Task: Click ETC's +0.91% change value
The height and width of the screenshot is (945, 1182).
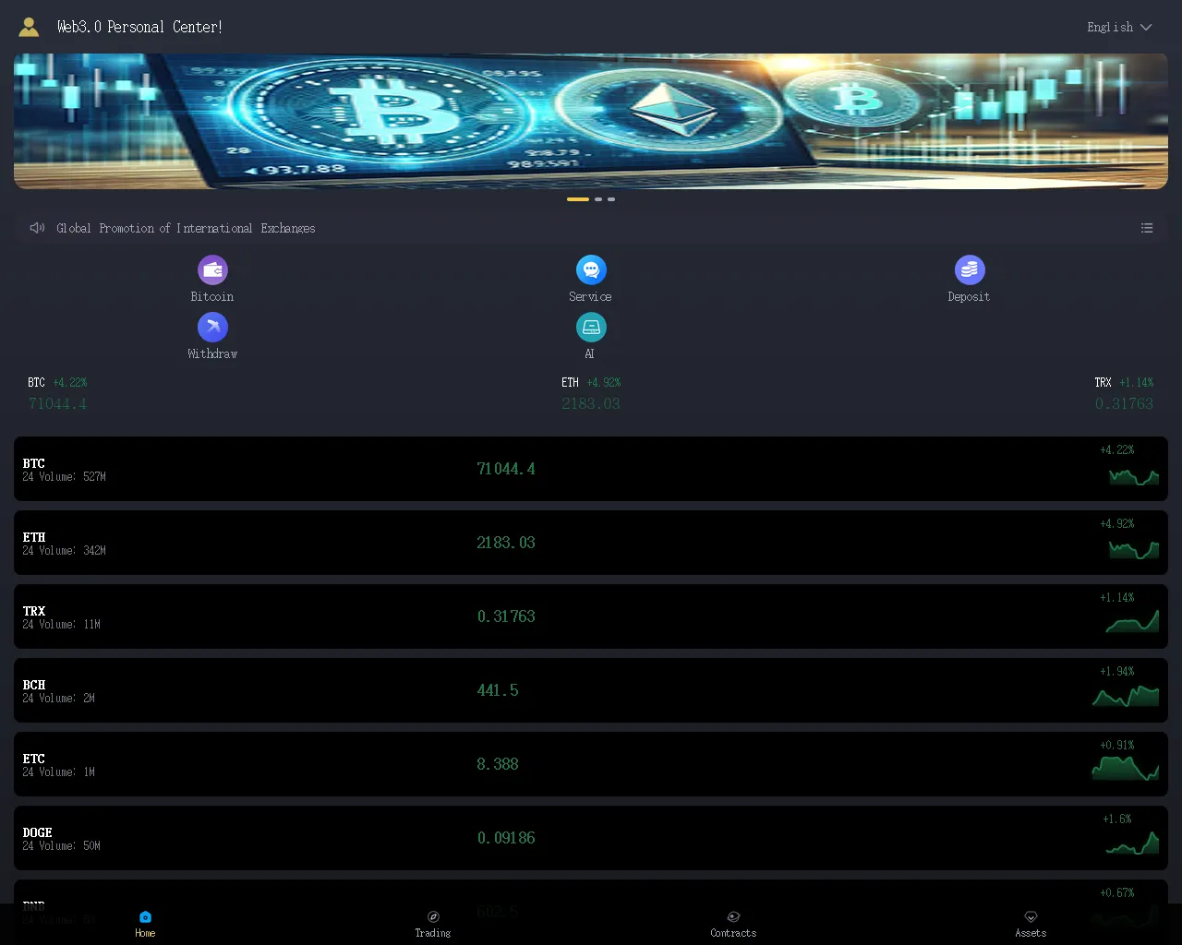Action: 1117,746
